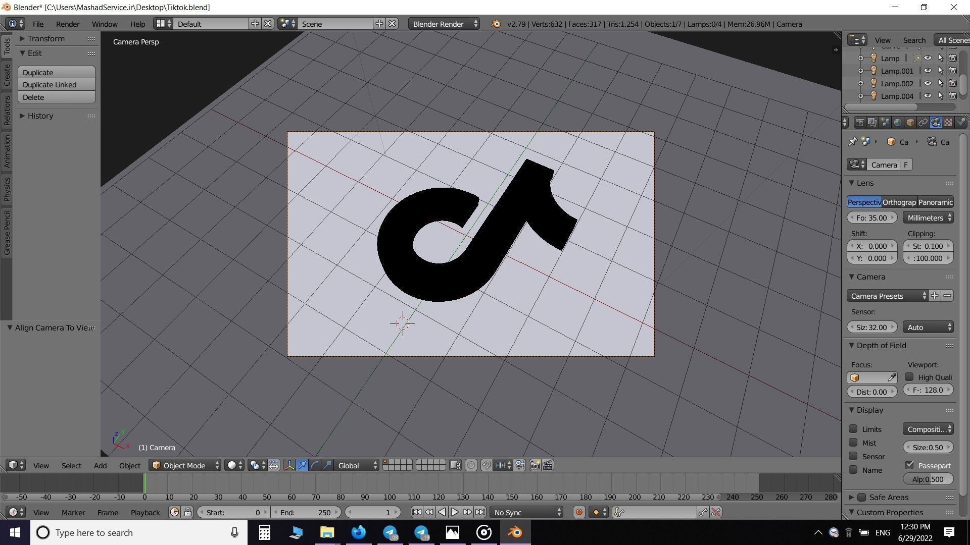The width and height of the screenshot is (970, 545).
Task: Expand the Lamp.002 tree node
Action: (x=861, y=83)
